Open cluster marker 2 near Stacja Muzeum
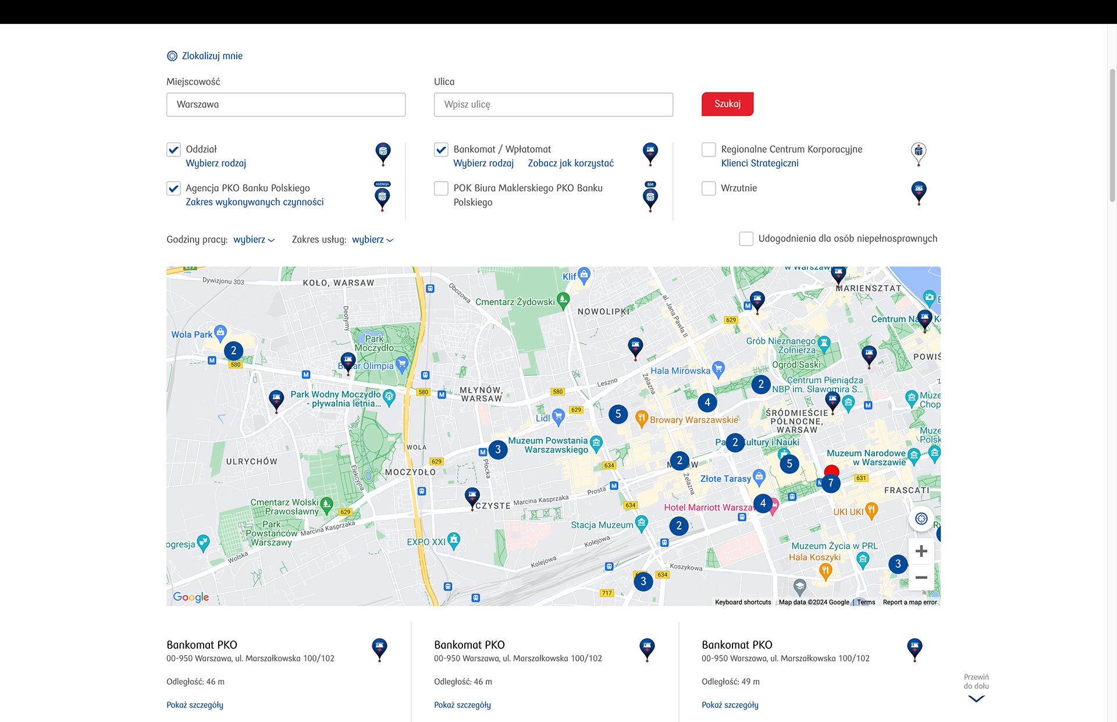The width and height of the screenshot is (1117, 722). 679,526
